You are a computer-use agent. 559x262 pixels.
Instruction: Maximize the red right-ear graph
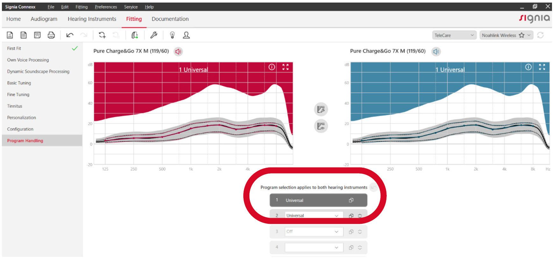click(x=285, y=67)
